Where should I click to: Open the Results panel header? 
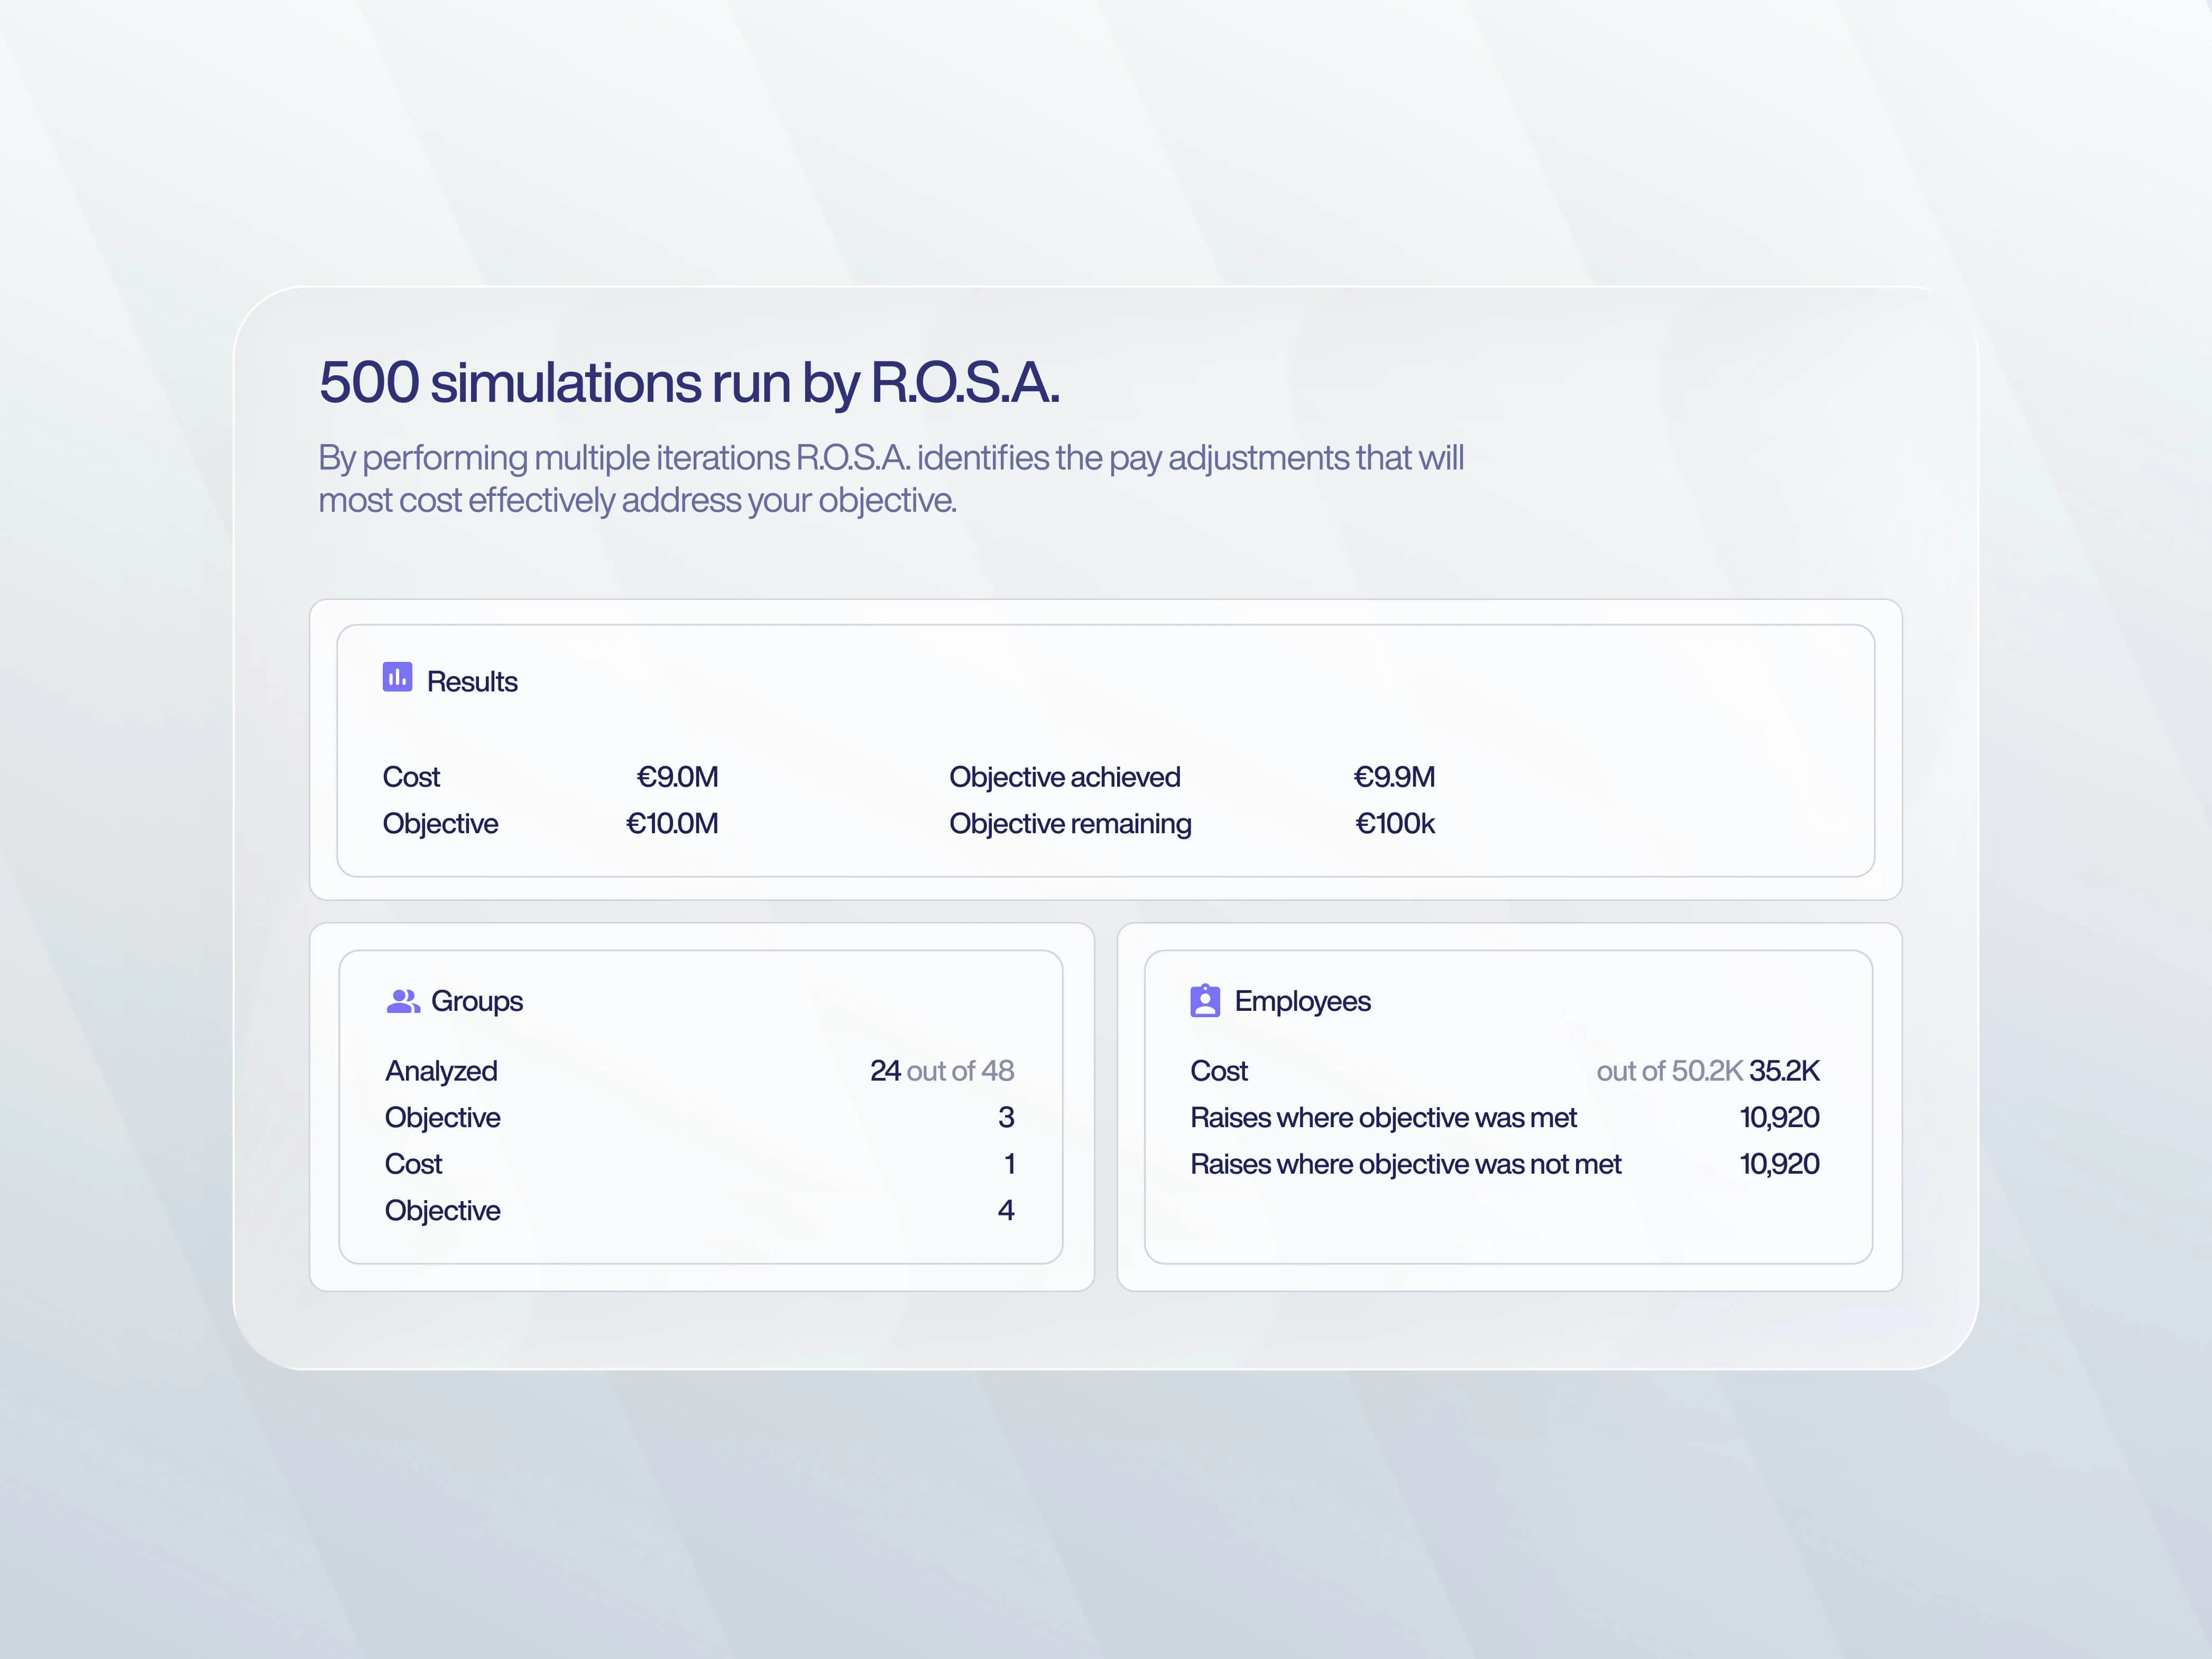471,681
